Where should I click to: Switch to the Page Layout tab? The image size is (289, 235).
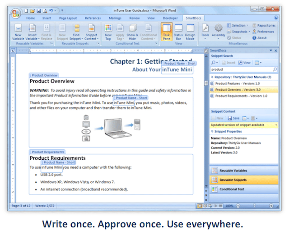(68, 18)
